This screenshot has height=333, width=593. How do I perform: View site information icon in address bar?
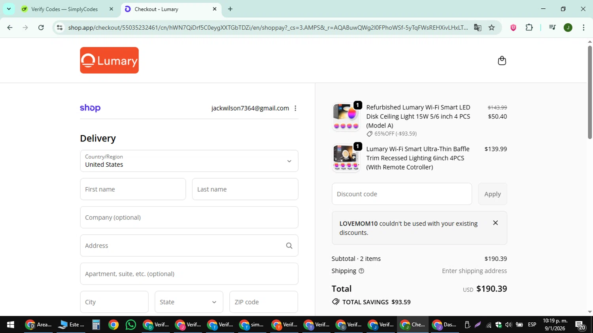[60, 28]
